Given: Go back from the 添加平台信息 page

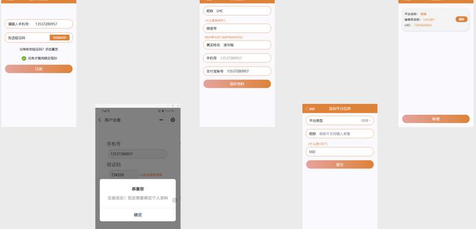Looking at the screenshot, I should pos(310,109).
